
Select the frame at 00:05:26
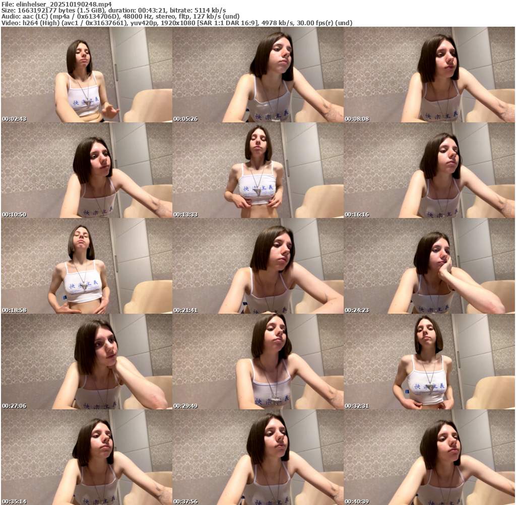258,75
